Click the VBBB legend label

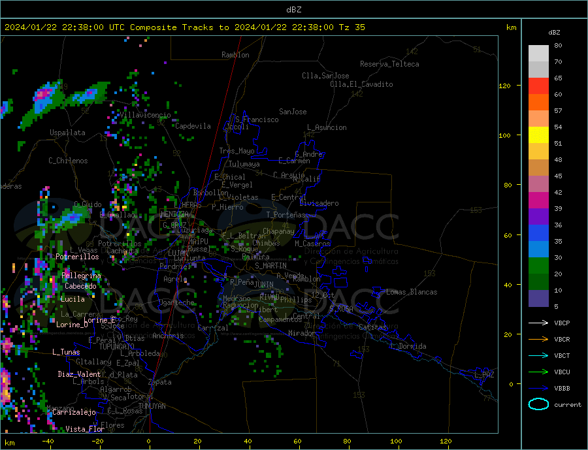(x=562, y=389)
